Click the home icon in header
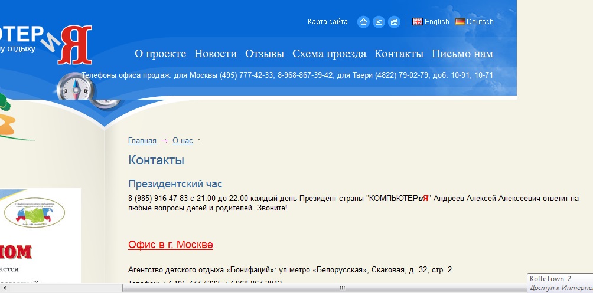Image resolution: width=593 pixels, height=293 pixels. point(363,22)
